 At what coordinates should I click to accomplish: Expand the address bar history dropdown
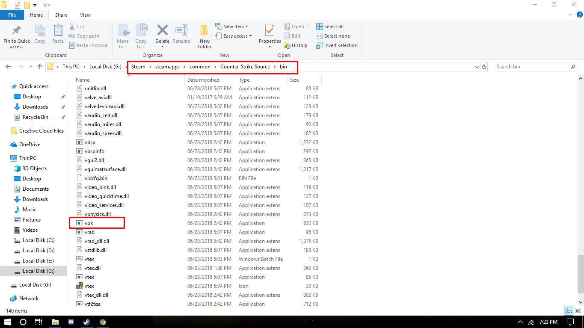coord(477,67)
